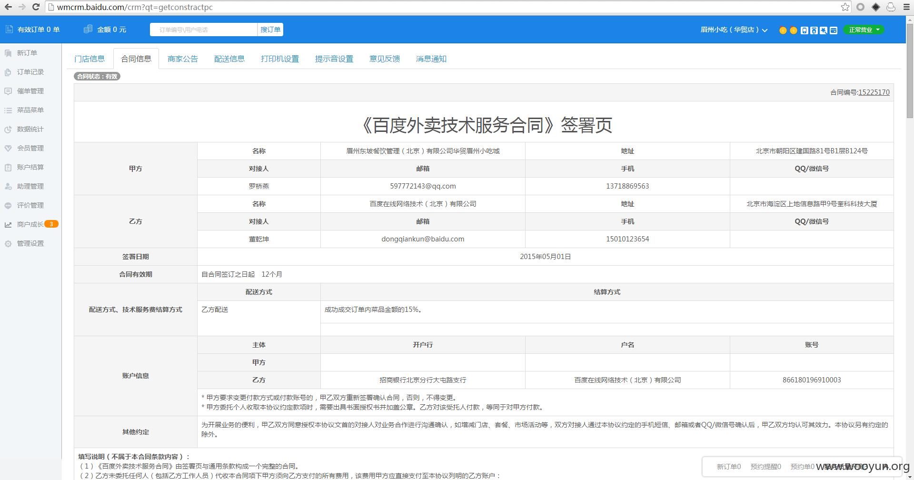Click the contract number 15225170 link
Viewport: 914px width, 480px height.
tap(874, 92)
